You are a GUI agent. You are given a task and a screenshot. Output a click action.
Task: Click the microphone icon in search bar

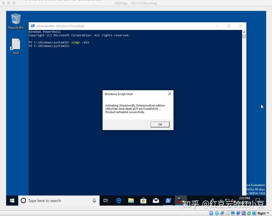pyautogui.click(x=94, y=201)
